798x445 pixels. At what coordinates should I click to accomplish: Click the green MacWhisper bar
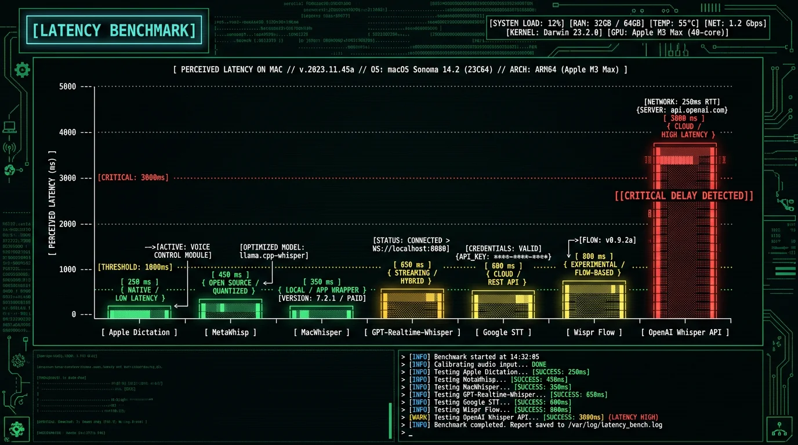[321, 312]
